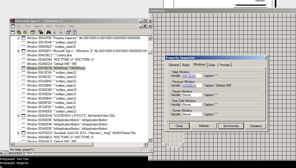Follow the Previous Window handle link 00280EDA
This screenshot has width=296, height=168.
tap(189, 85)
